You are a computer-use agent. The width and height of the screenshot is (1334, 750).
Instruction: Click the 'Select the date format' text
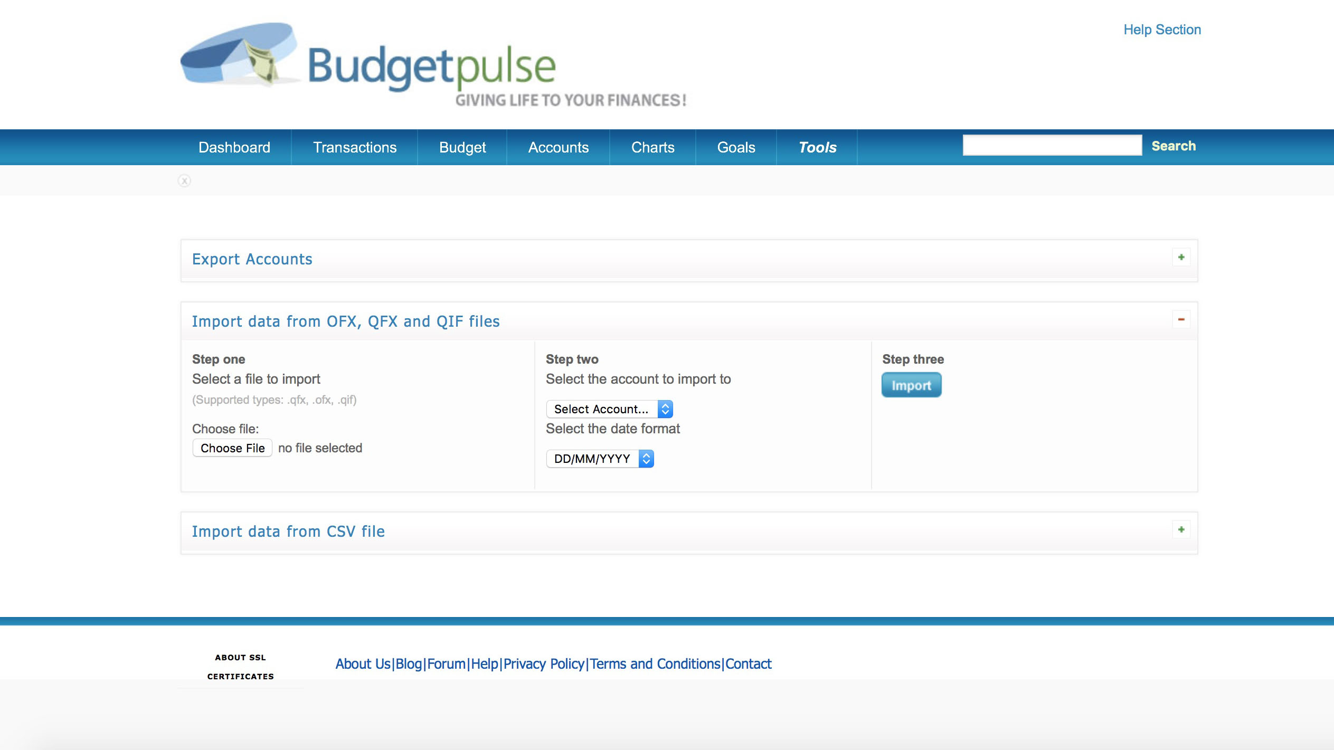point(612,429)
